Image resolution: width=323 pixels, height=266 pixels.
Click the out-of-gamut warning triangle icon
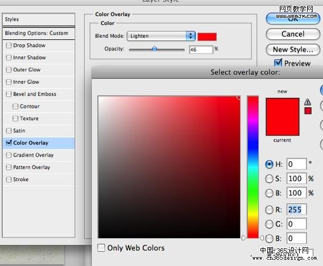[x=308, y=102]
